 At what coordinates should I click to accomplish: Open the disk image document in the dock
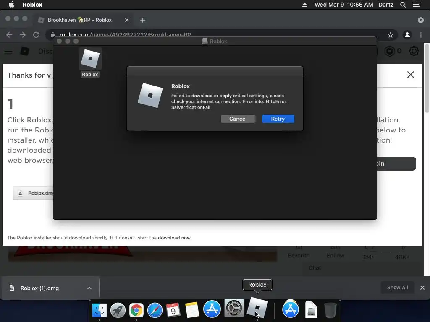(311, 310)
